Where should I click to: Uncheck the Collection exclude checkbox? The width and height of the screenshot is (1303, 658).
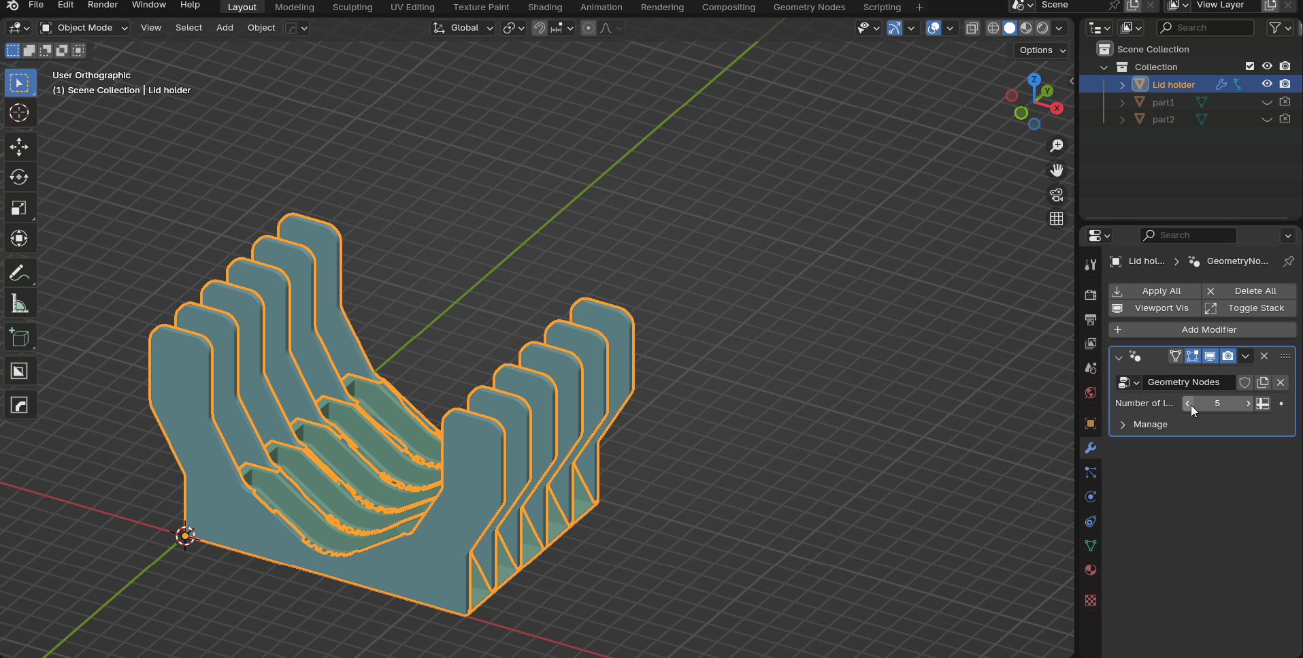pyautogui.click(x=1250, y=67)
